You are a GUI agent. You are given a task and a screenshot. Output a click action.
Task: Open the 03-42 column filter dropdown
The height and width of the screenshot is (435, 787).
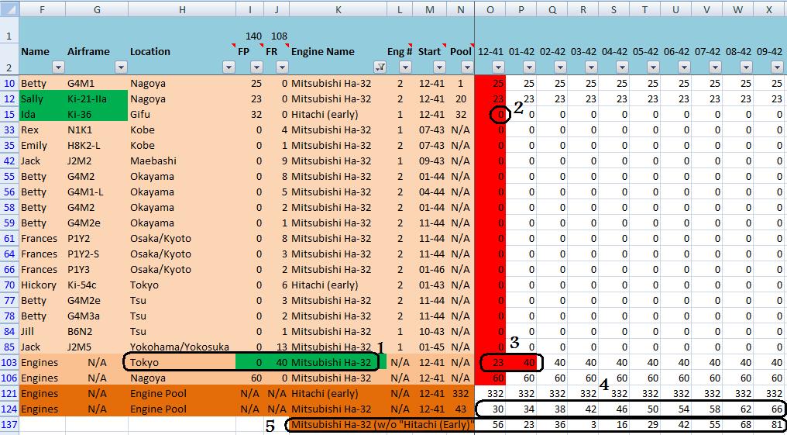pyautogui.click(x=592, y=67)
